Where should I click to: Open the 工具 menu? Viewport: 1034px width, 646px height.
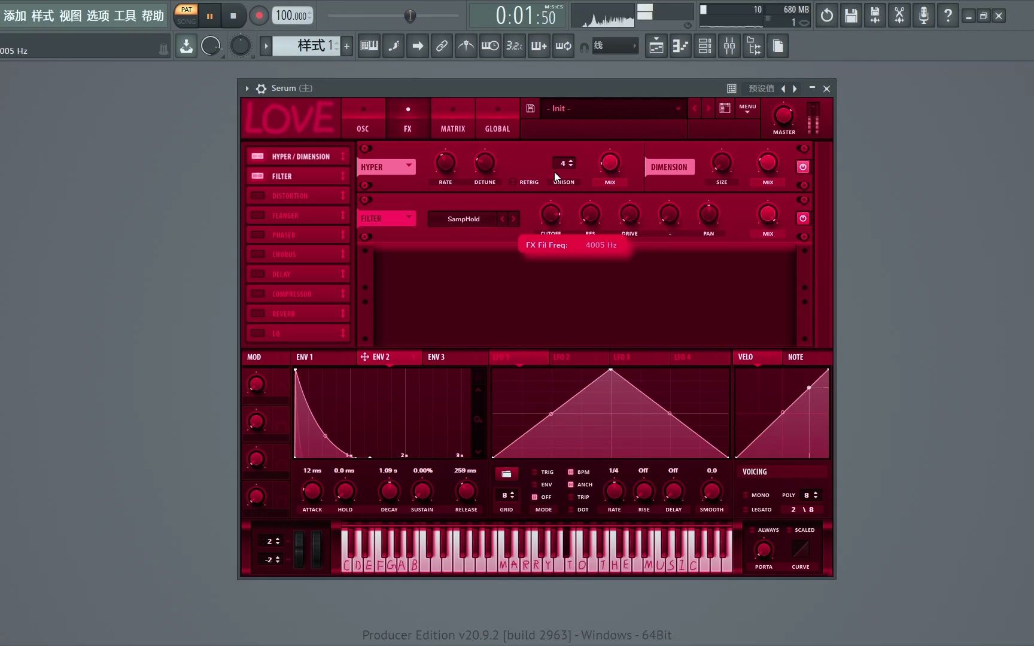click(x=125, y=16)
